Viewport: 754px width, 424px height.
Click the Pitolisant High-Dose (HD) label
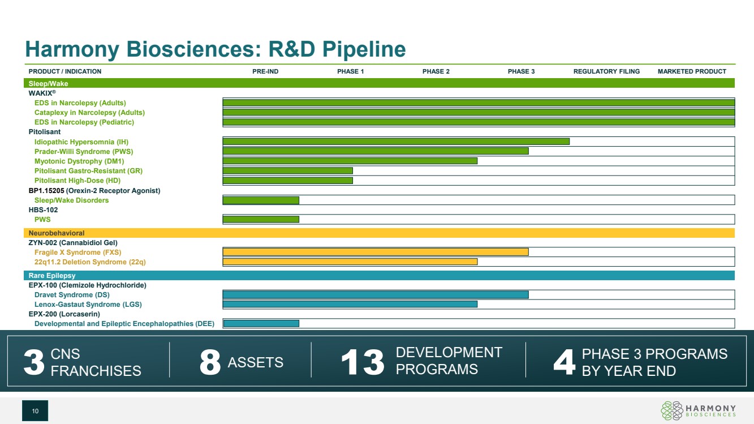[x=77, y=181]
